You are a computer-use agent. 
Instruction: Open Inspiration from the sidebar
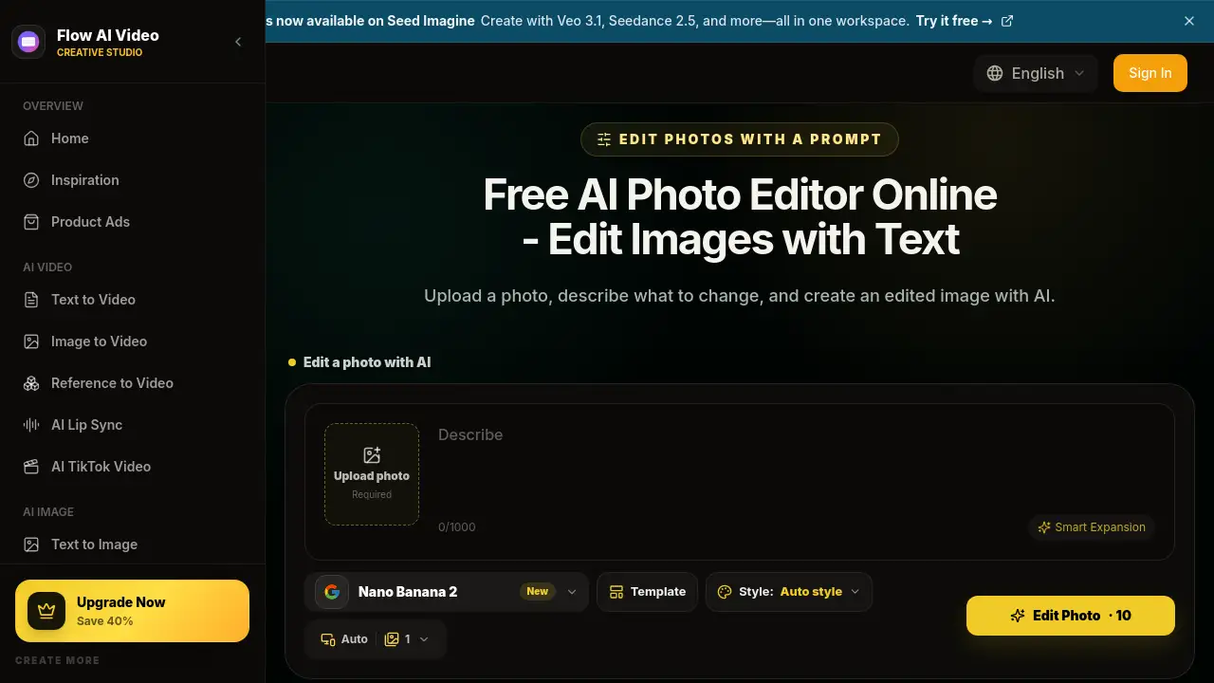pyautogui.click(x=132, y=180)
